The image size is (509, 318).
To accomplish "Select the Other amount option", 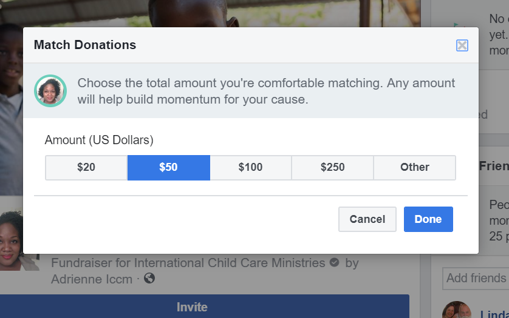I will pyautogui.click(x=414, y=167).
